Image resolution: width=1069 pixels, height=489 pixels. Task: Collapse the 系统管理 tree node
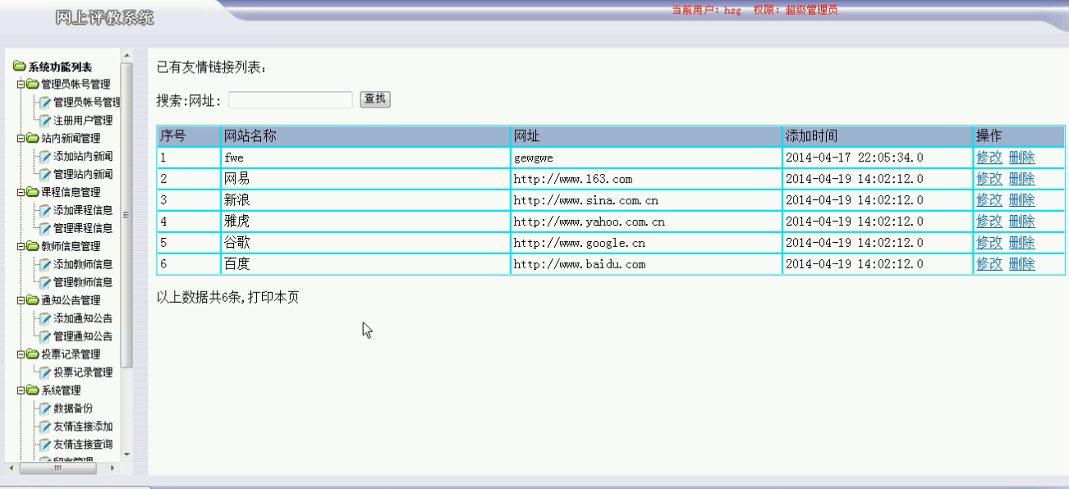point(21,391)
